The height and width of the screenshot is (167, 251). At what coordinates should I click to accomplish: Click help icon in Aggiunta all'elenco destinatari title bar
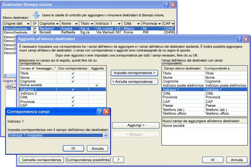[239, 39]
